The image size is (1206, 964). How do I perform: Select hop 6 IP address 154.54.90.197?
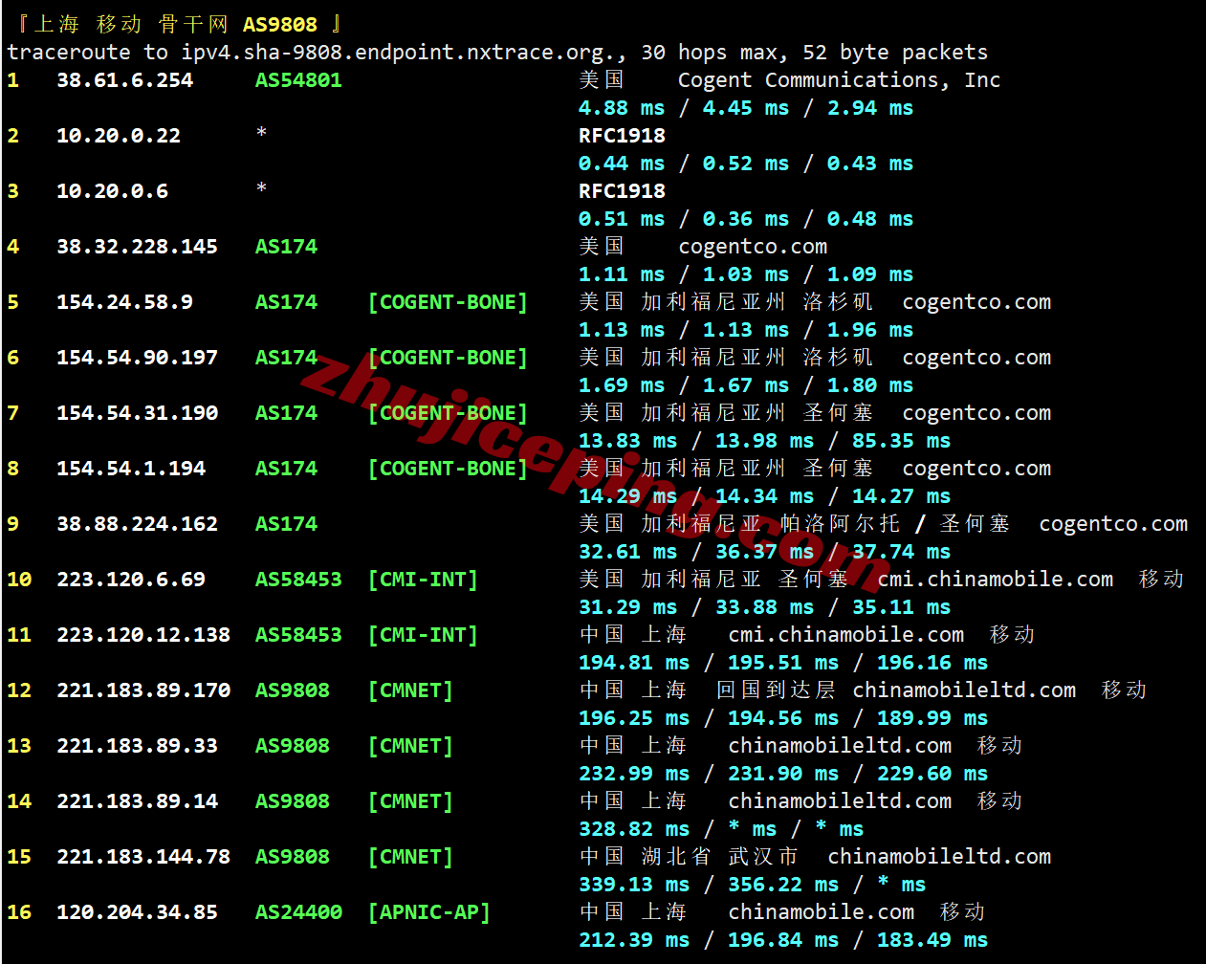pos(137,358)
